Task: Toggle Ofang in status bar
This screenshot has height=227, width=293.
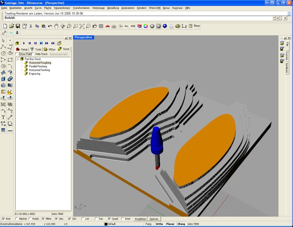Action: pyautogui.click(x=181, y=224)
